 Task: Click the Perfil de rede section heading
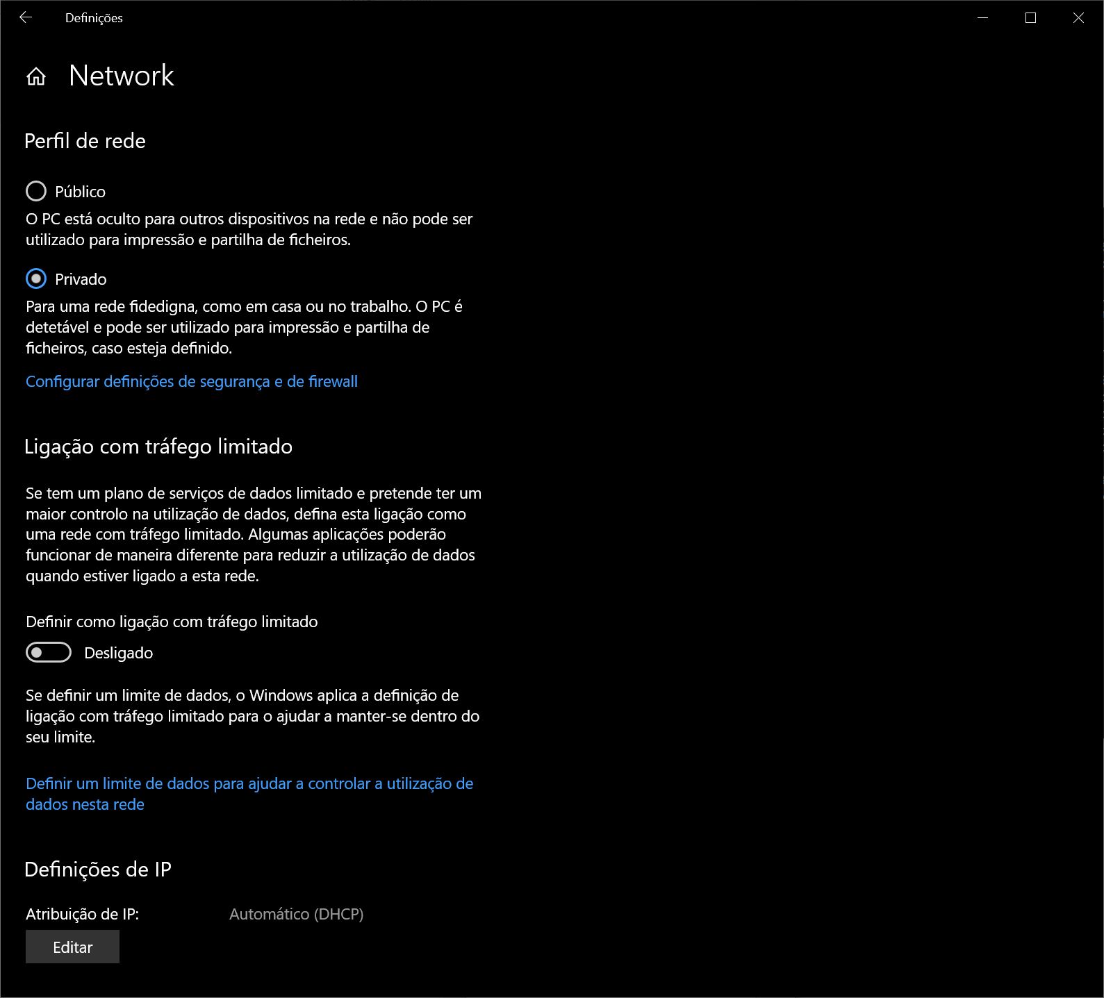[x=85, y=141]
